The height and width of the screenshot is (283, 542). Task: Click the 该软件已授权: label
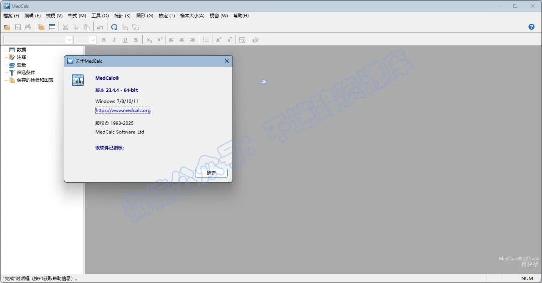(x=110, y=148)
